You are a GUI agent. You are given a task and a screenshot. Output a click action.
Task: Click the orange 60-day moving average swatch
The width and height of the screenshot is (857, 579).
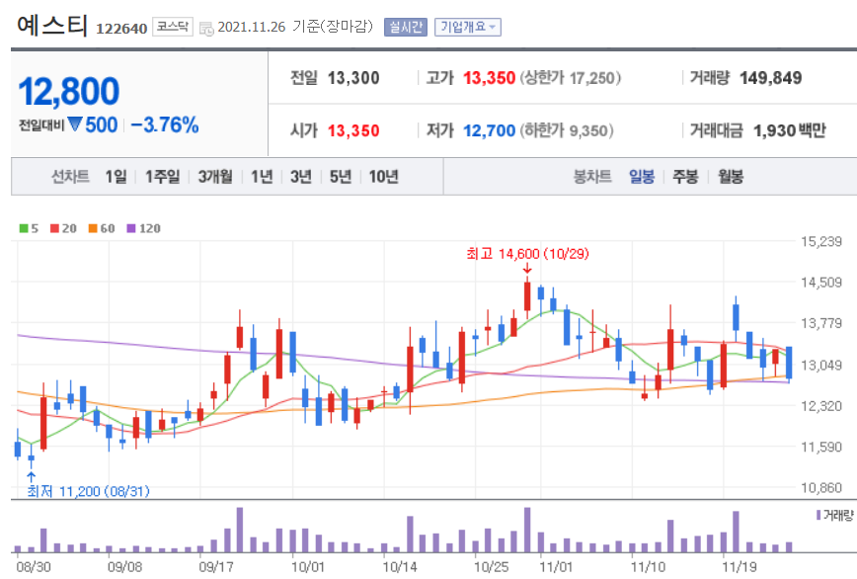93,228
